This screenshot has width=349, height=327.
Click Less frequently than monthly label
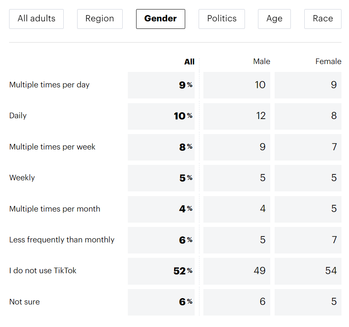pyautogui.click(x=62, y=240)
